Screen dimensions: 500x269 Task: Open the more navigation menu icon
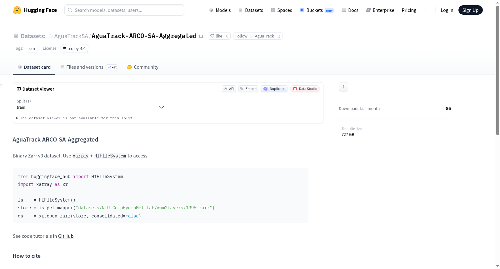coord(427,10)
